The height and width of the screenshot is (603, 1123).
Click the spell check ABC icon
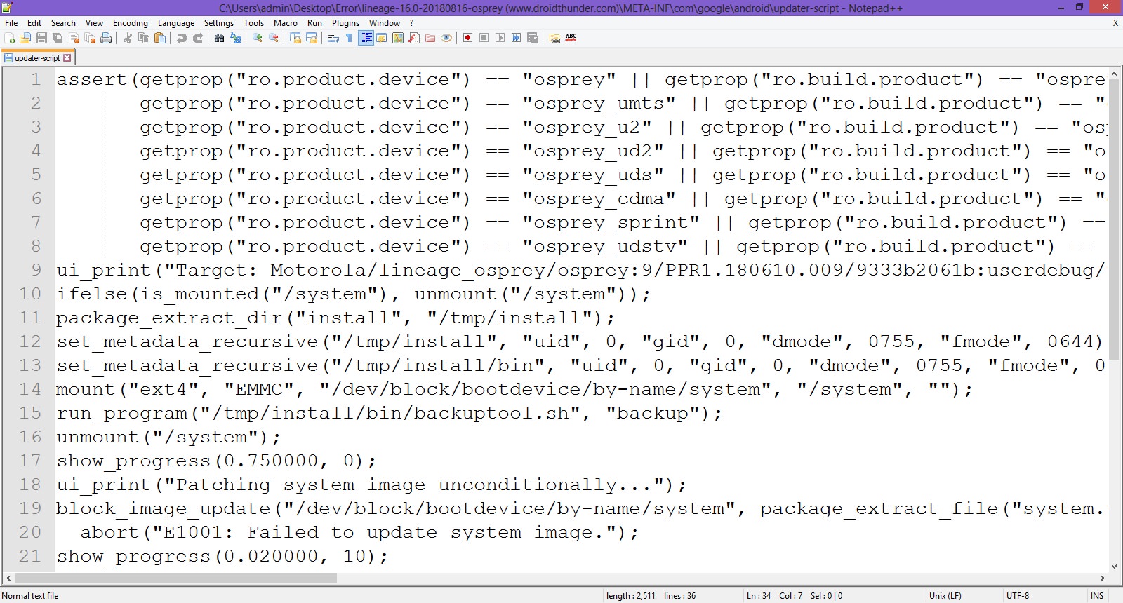click(571, 38)
